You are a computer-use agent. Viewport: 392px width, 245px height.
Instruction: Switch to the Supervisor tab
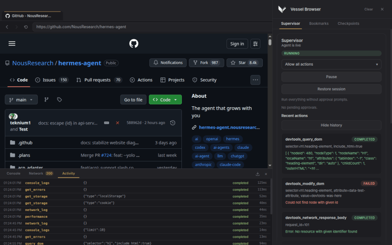click(x=290, y=23)
